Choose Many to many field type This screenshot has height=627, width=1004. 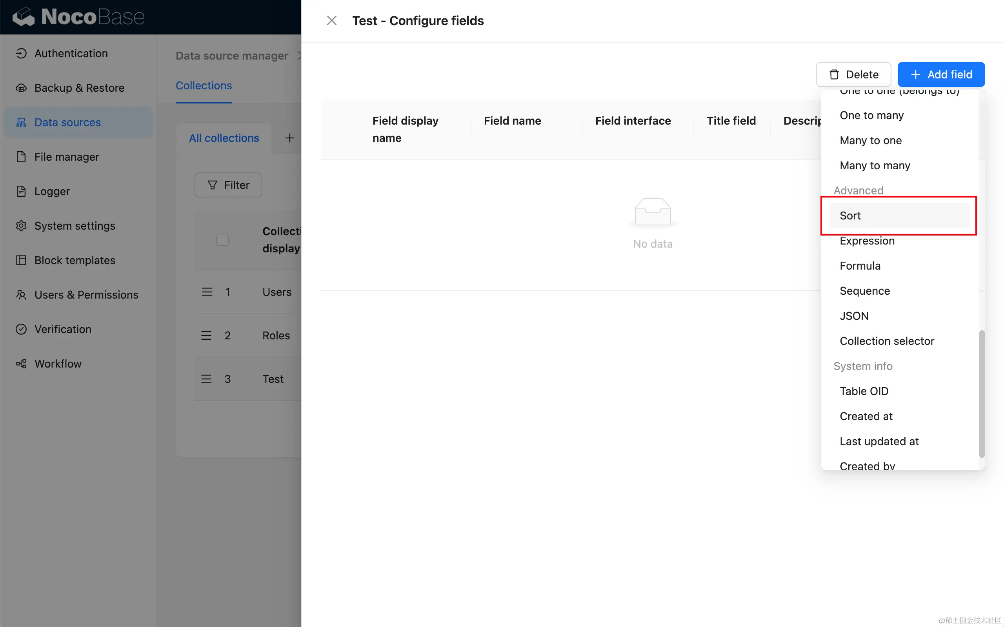point(875,165)
